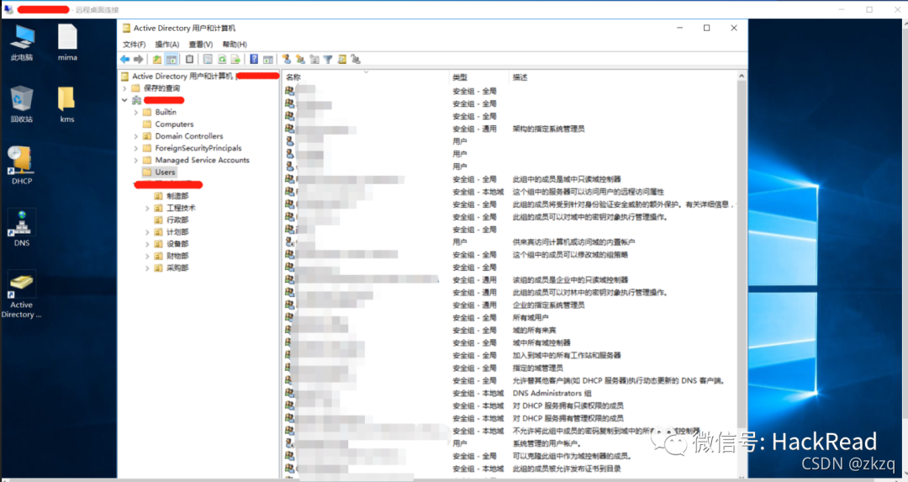Select the Computers container in tree
Screen dimensions: 908x482
tap(174, 124)
